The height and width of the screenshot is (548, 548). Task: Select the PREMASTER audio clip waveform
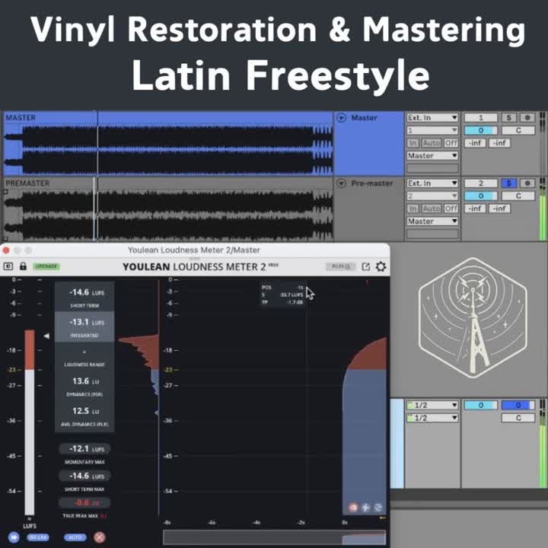167,214
